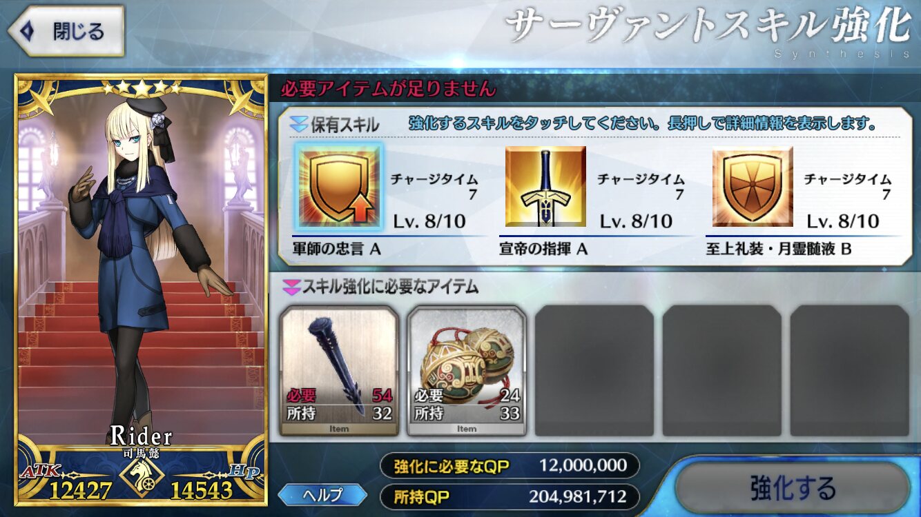Open the ヘルプ help button
Image resolution: width=921 pixels, height=517 pixels.
323,494
